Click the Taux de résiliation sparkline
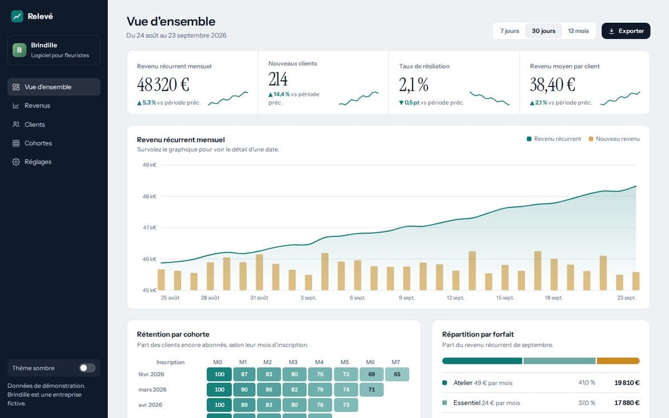 [x=489, y=99]
